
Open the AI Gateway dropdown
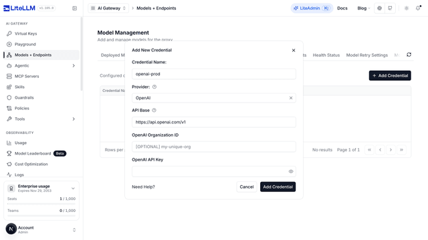pos(108,8)
